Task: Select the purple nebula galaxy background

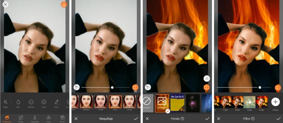Action: pos(193,103)
